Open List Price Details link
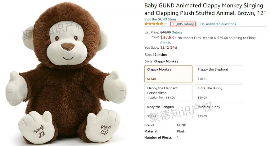Screen dimensions: 271x146 pyautogui.click(x=177, y=32)
